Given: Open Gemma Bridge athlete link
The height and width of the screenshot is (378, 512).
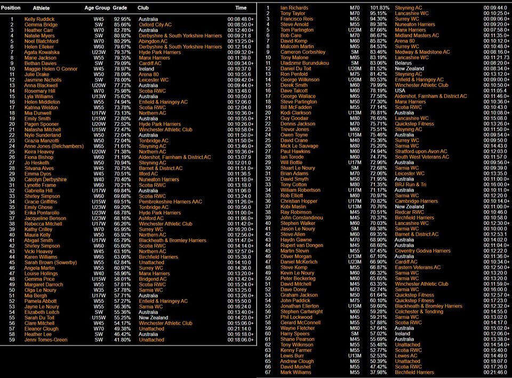Looking at the screenshot, I should point(41,25).
